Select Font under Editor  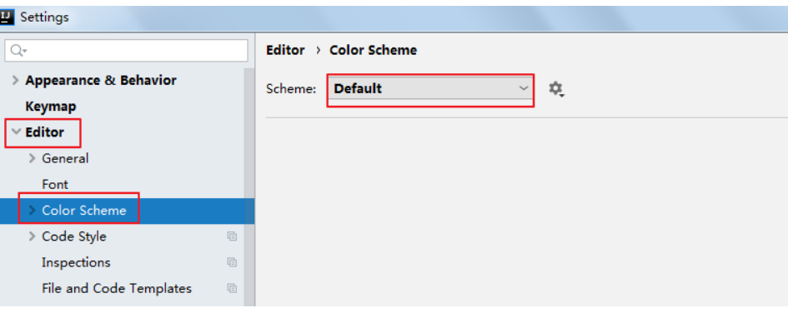[55, 185]
